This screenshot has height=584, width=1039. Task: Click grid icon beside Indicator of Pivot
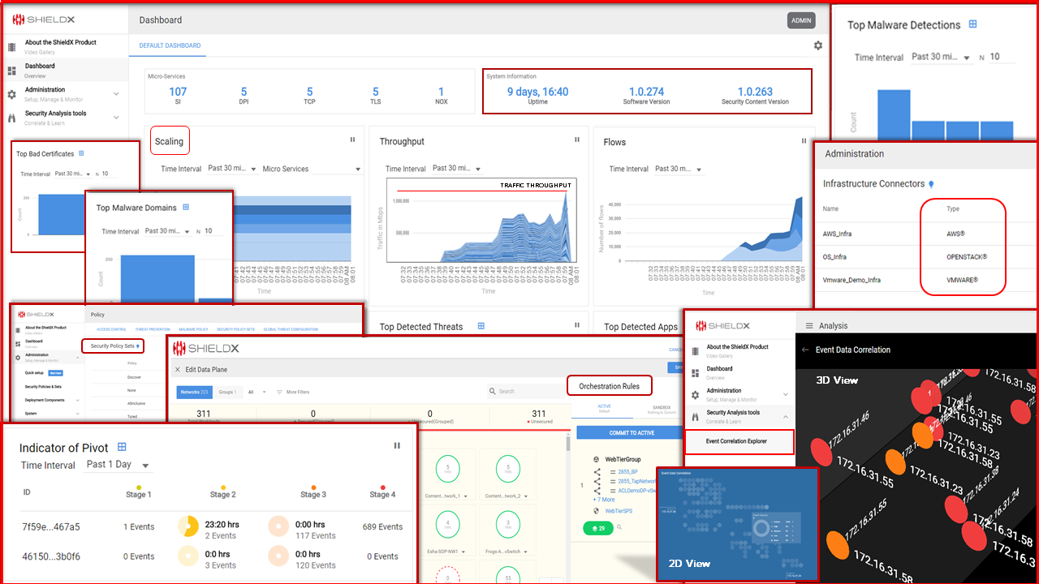[x=122, y=447]
